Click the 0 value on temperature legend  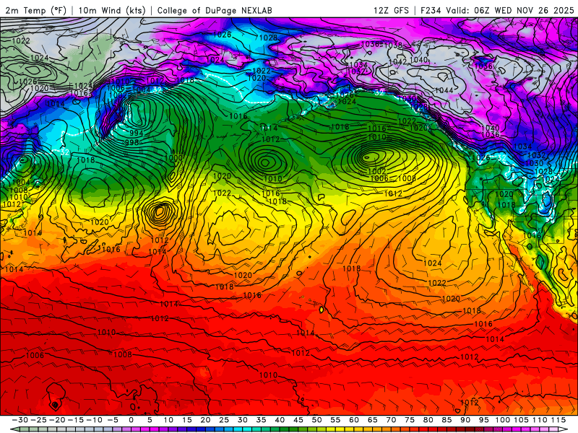click(131, 420)
